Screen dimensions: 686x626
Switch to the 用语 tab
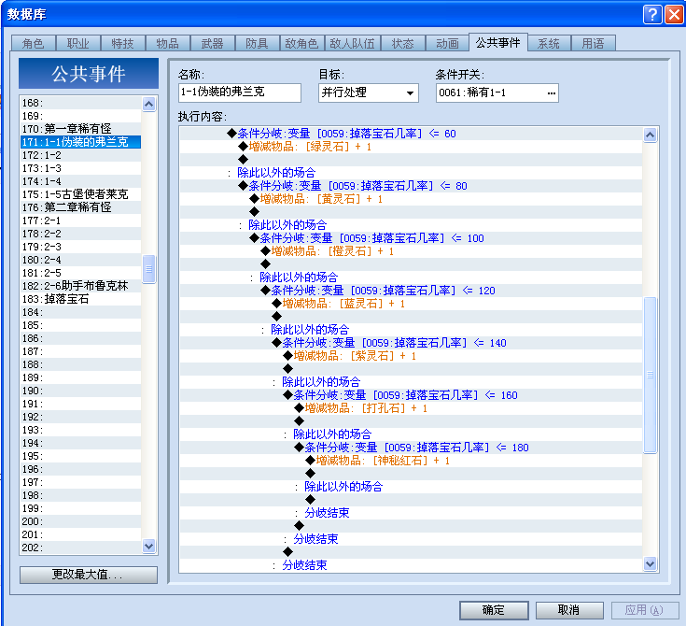pyautogui.click(x=594, y=43)
